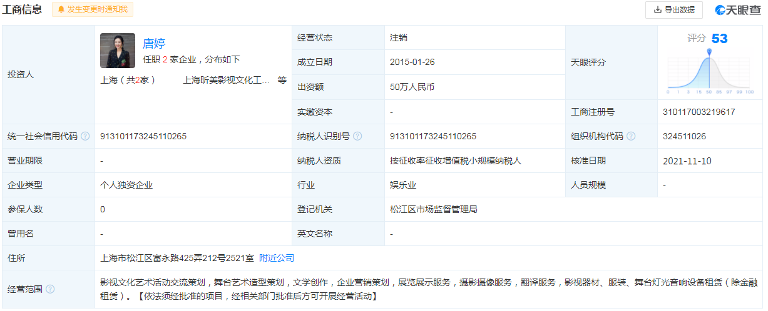
Task: Select 上海（共2家）region entry
Action: tap(128, 80)
